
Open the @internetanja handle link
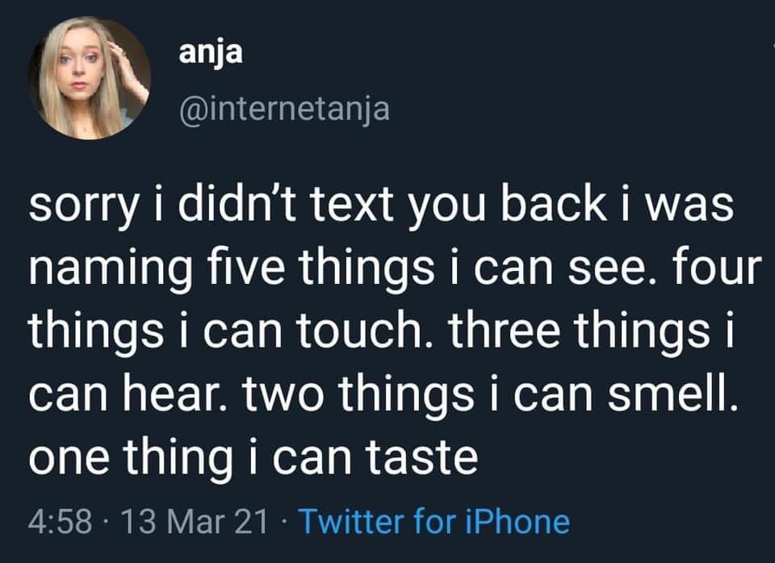[x=283, y=107]
